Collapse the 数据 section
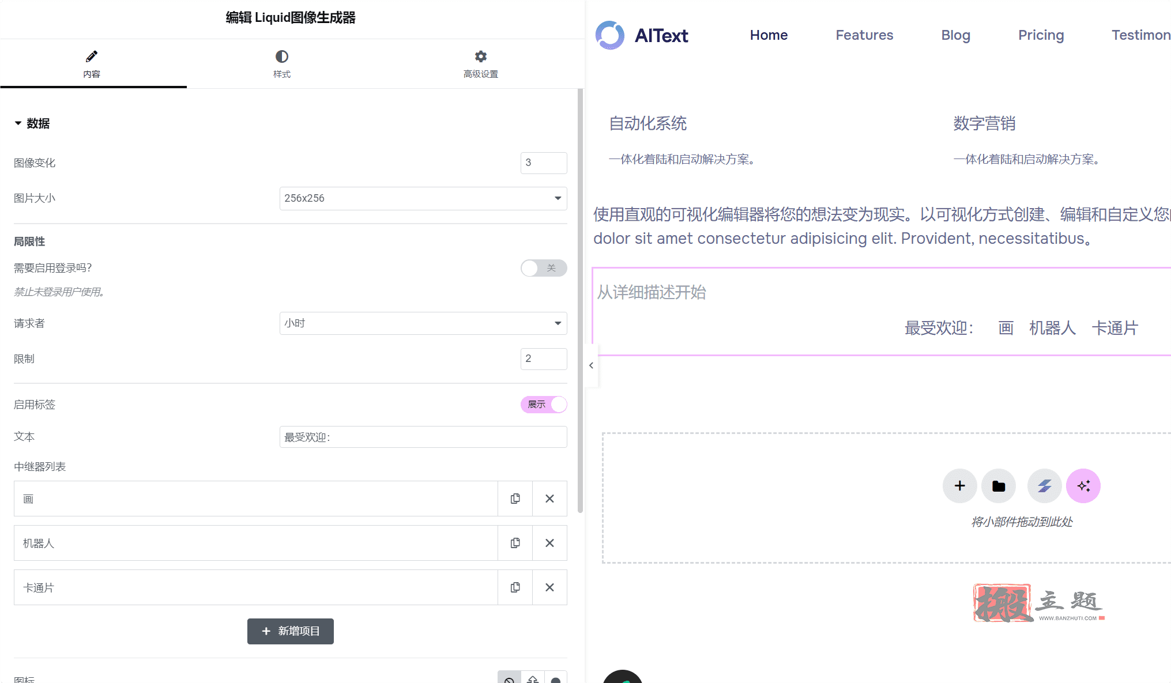 pos(32,123)
